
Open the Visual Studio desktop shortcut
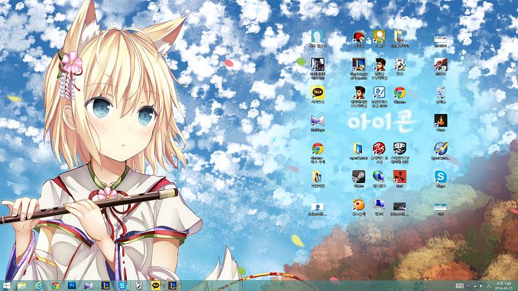pos(317,120)
